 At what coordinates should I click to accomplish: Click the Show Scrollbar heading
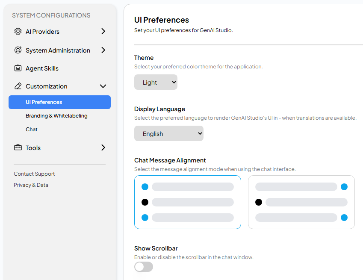click(x=156, y=248)
